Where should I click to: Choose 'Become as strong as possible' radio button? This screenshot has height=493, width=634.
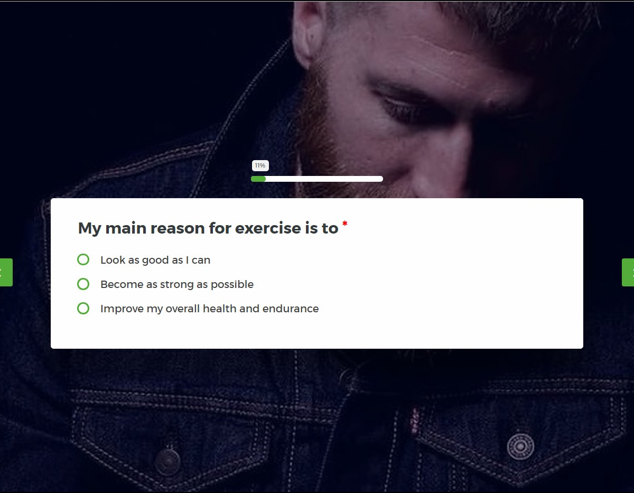(83, 284)
